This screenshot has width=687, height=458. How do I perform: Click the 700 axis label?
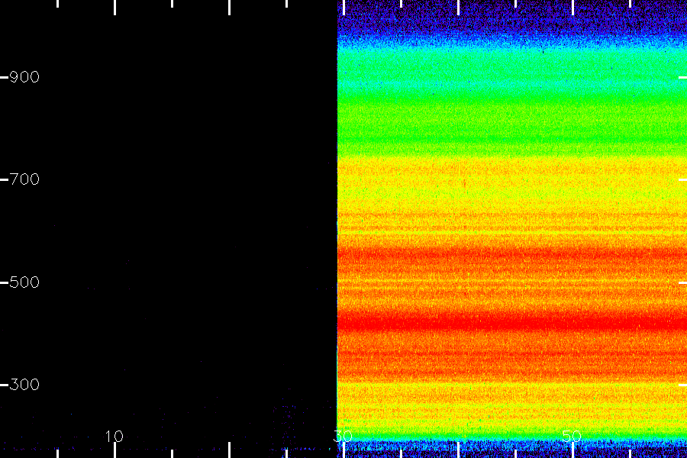[24, 179]
